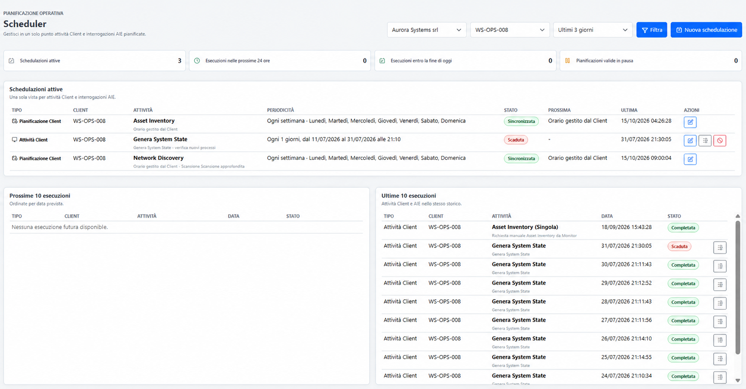Click the scroll-down arrow of Ultime 10 esecuzioni
This screenshot has width=746, height=389.
[x=738, y=380]
